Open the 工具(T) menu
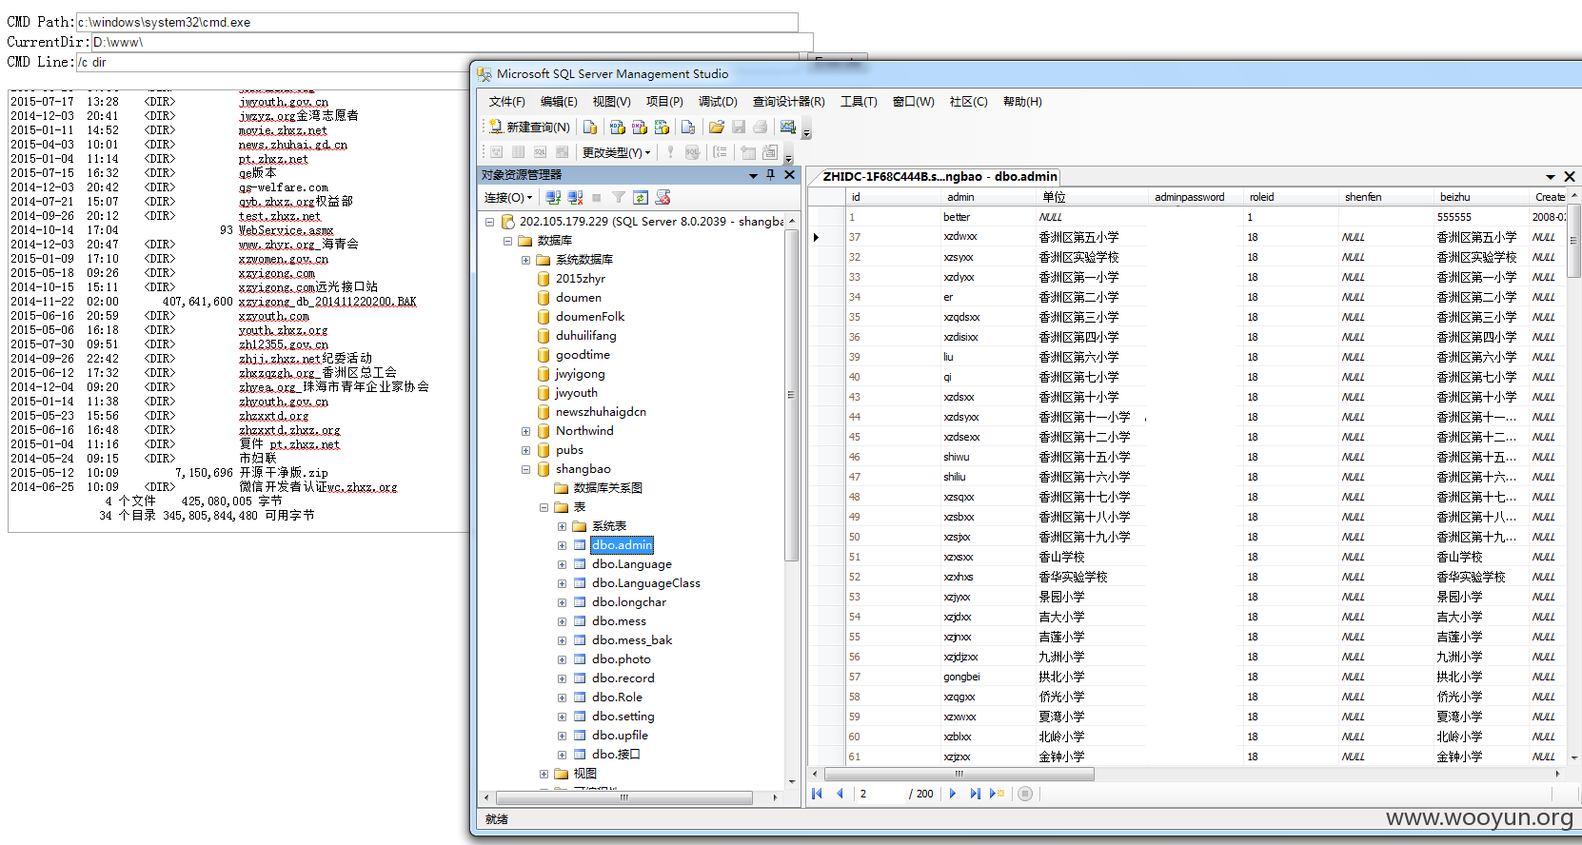 point(859,101)
